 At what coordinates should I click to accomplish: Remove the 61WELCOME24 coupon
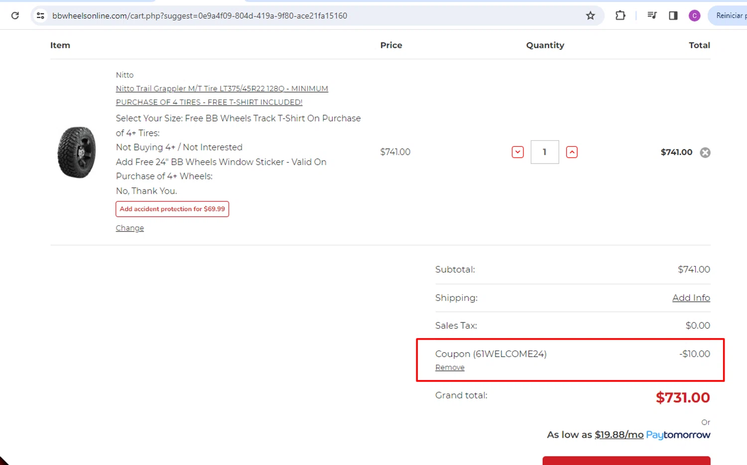pyautogui.click(x=450, y=367)
